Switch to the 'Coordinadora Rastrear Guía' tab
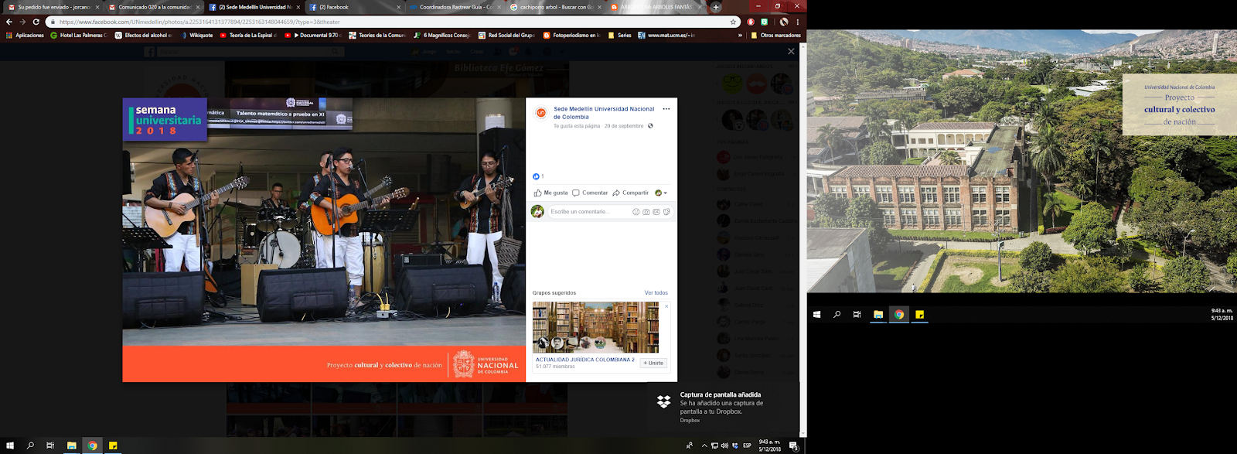The width and height of the screenshot is (1237, 454). coord(455,7)
